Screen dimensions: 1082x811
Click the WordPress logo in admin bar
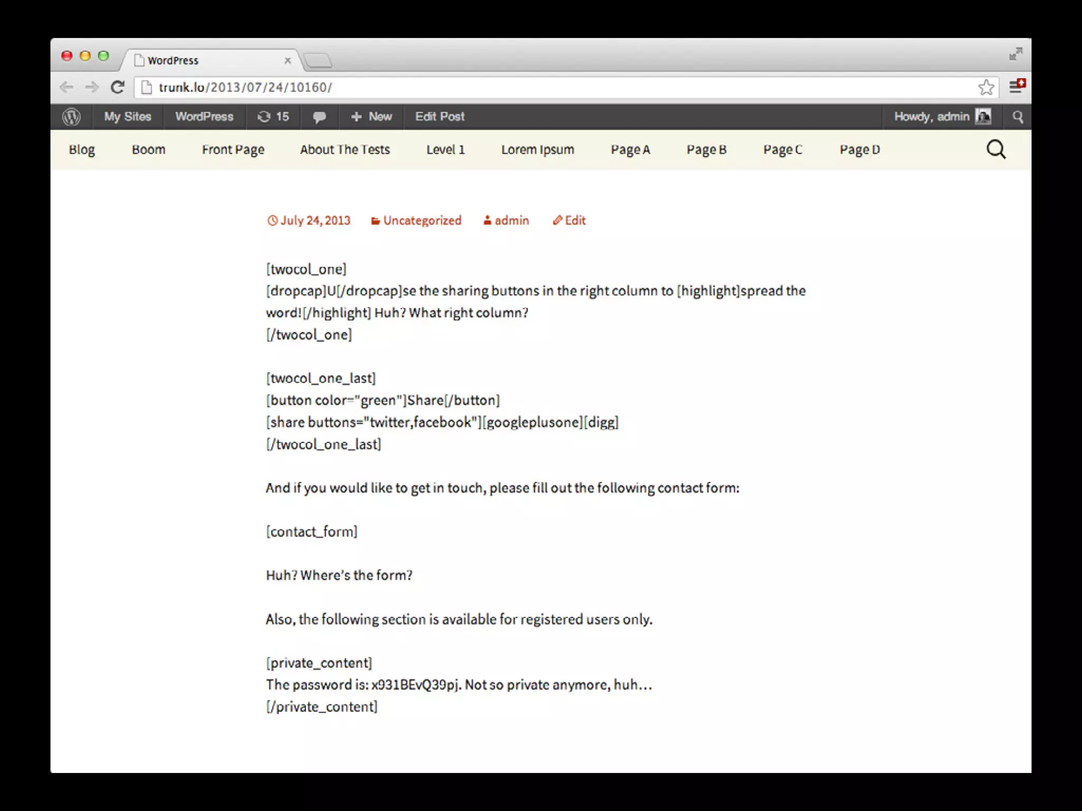pos(71,117)
